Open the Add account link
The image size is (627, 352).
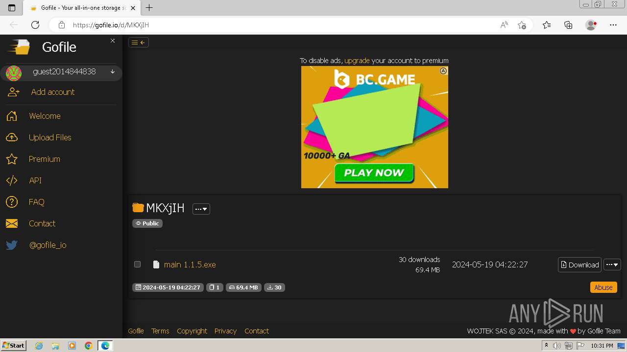coord(53,92)
